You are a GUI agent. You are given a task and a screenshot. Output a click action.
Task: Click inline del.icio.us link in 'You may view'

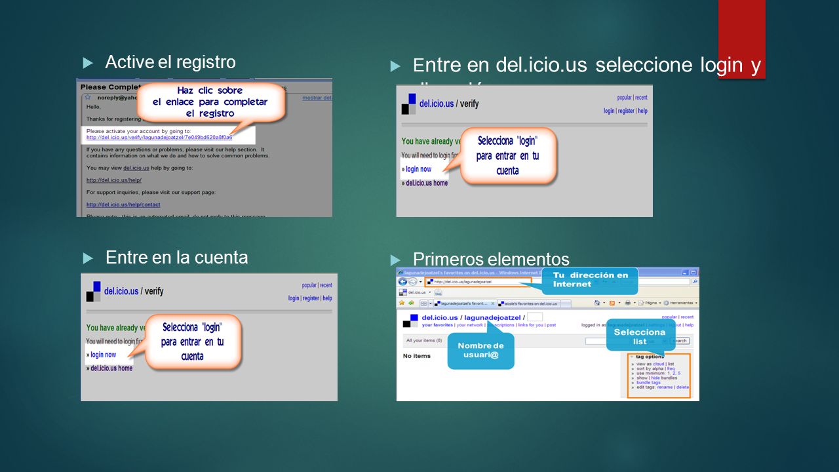point(136,168)
